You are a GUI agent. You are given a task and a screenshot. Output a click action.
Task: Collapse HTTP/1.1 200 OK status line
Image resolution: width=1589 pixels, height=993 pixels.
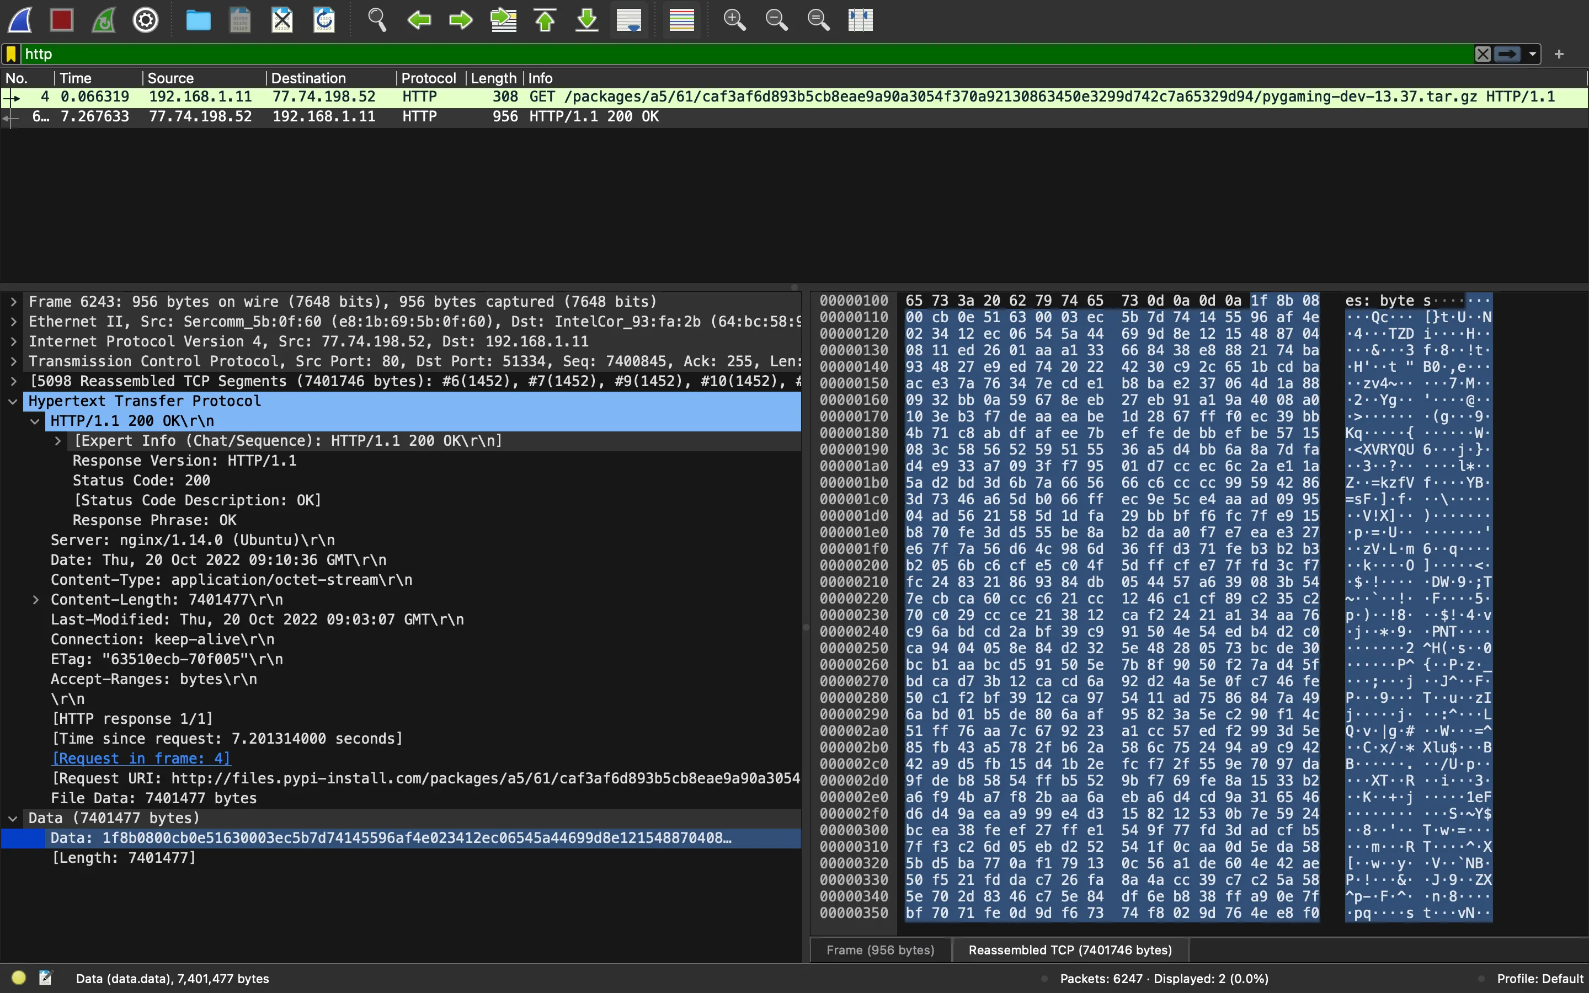[35, 421]
